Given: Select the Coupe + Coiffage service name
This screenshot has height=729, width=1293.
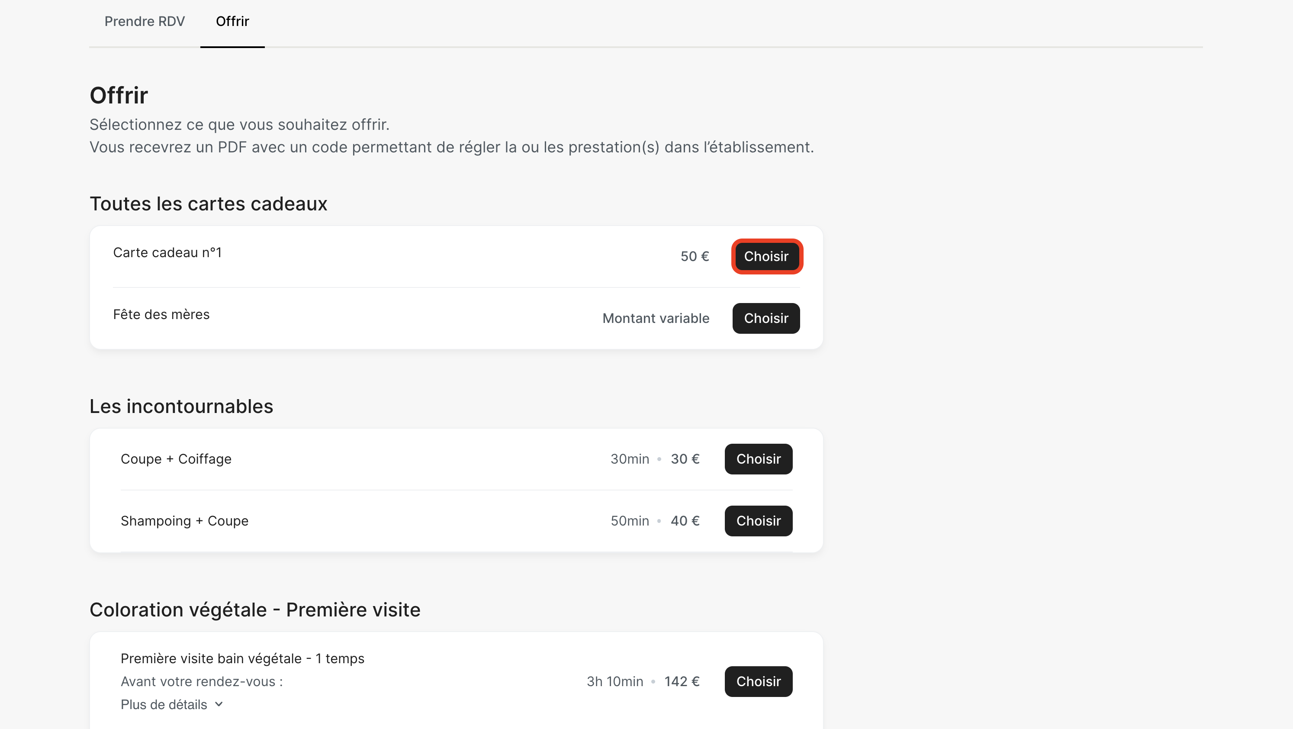Looking at the screenshot, I should click(176, 459).
